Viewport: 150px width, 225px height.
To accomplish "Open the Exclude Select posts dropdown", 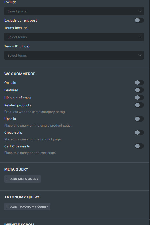I will (x=74, y=11).
